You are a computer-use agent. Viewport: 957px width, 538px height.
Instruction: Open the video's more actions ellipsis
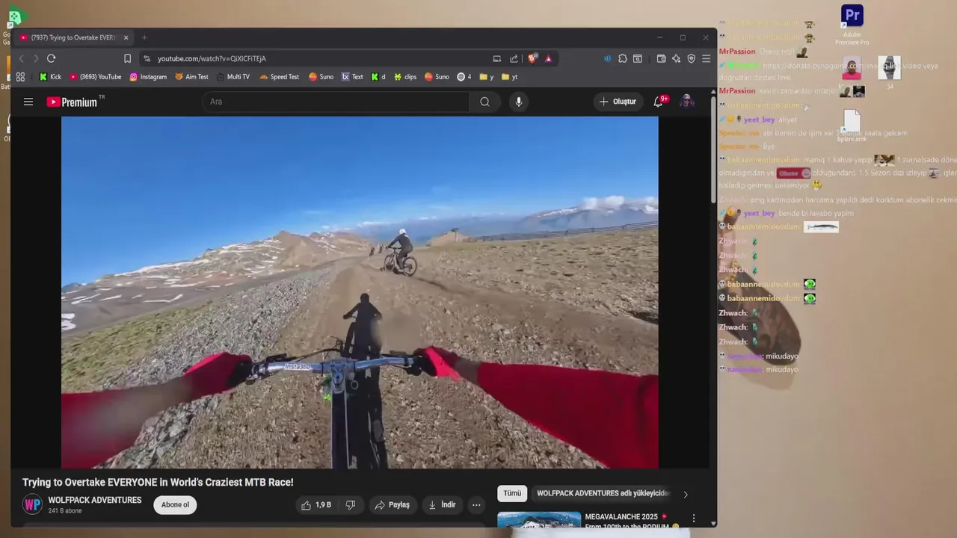coord(476,505)
